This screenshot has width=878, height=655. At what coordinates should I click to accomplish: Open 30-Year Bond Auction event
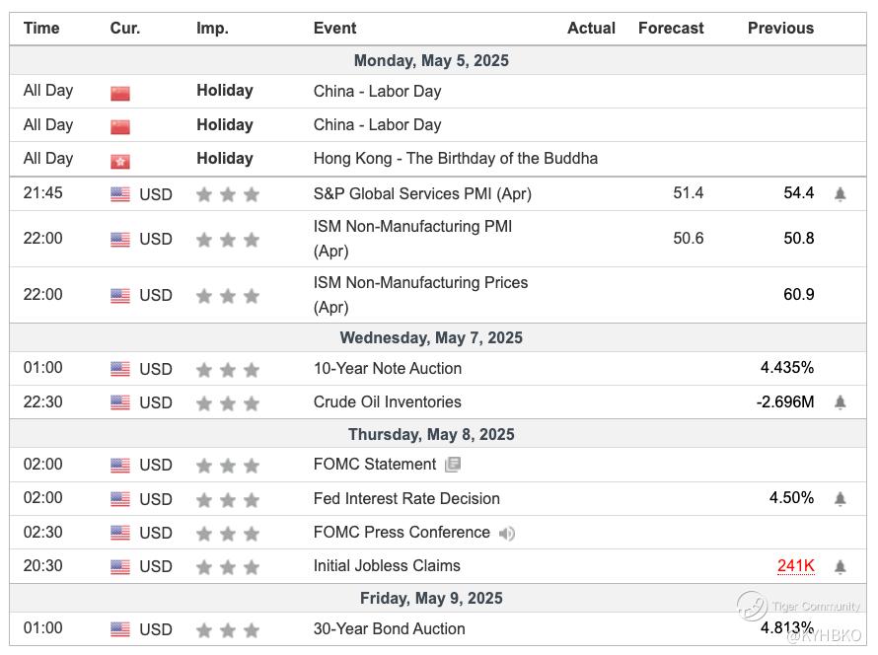(x=390, y=628)
